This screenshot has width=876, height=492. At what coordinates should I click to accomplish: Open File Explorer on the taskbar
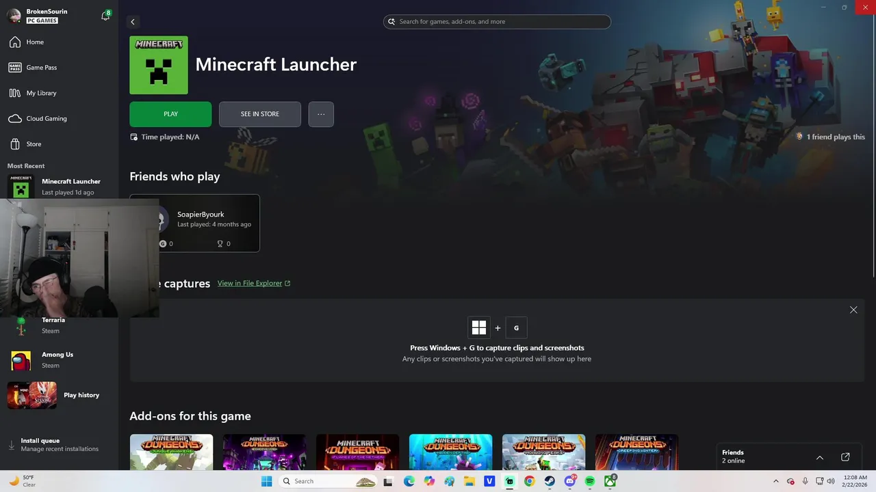pyautogui.click(x=469, y=481)
